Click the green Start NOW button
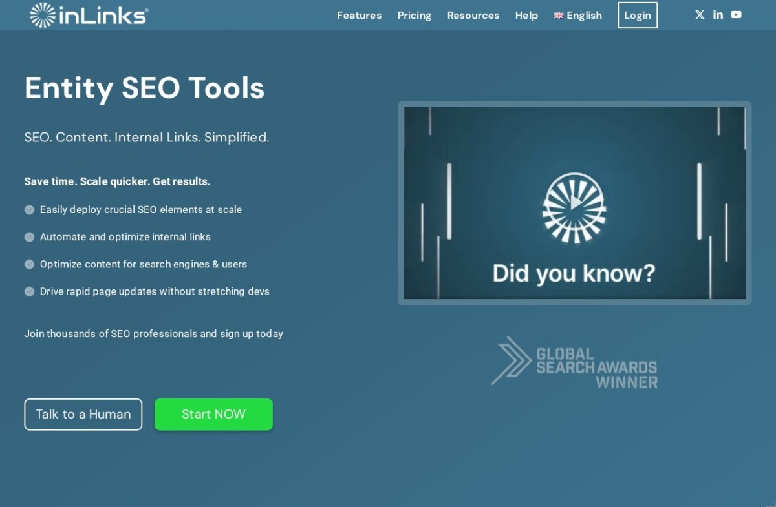 tap(213, 415)
